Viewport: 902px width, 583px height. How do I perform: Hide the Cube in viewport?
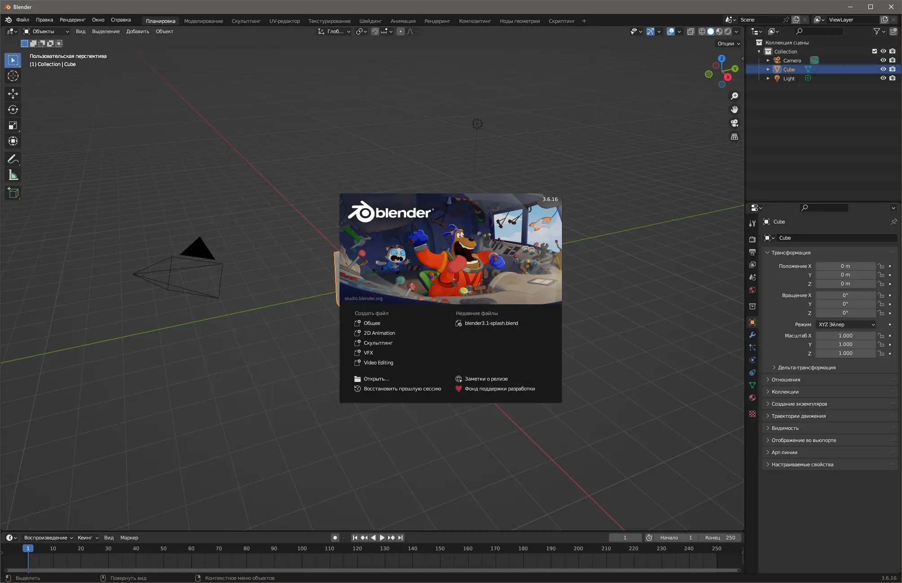point(883,69)
